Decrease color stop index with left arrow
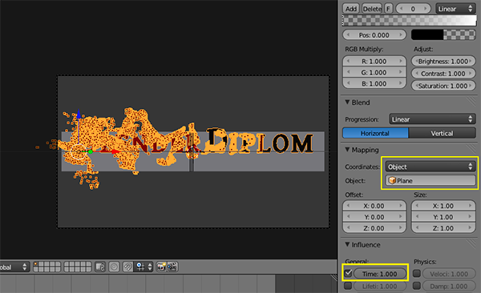Image resolution: width=481 pixels, height=293 pixels. pyautogui.click(x=401, y=9)
